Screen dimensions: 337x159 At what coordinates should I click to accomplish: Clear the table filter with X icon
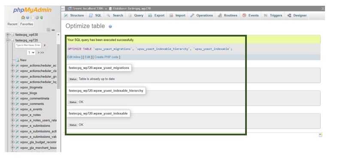click(x=45, y=46)
